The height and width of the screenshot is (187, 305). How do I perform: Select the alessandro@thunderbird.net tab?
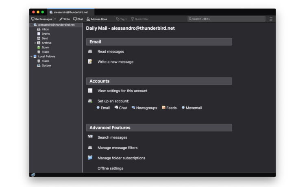(71, 12)
